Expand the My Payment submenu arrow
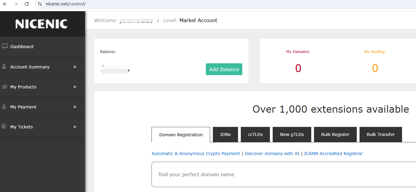This screenshot has height=192, width=416. click(x=75, y=107)
